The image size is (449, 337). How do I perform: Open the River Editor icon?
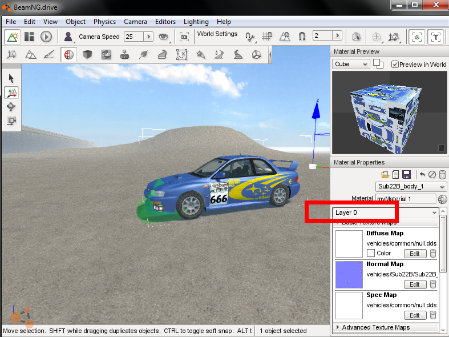[219, 54]
